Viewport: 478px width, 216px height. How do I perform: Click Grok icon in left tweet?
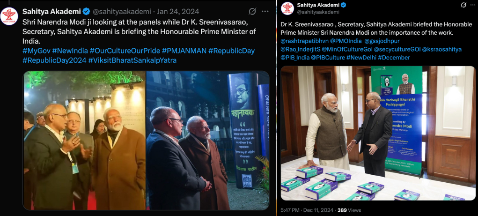(x=252, y=12)
